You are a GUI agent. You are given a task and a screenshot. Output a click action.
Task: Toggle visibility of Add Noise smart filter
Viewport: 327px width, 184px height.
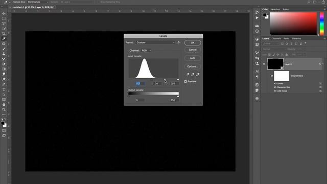tap(275, 91)
